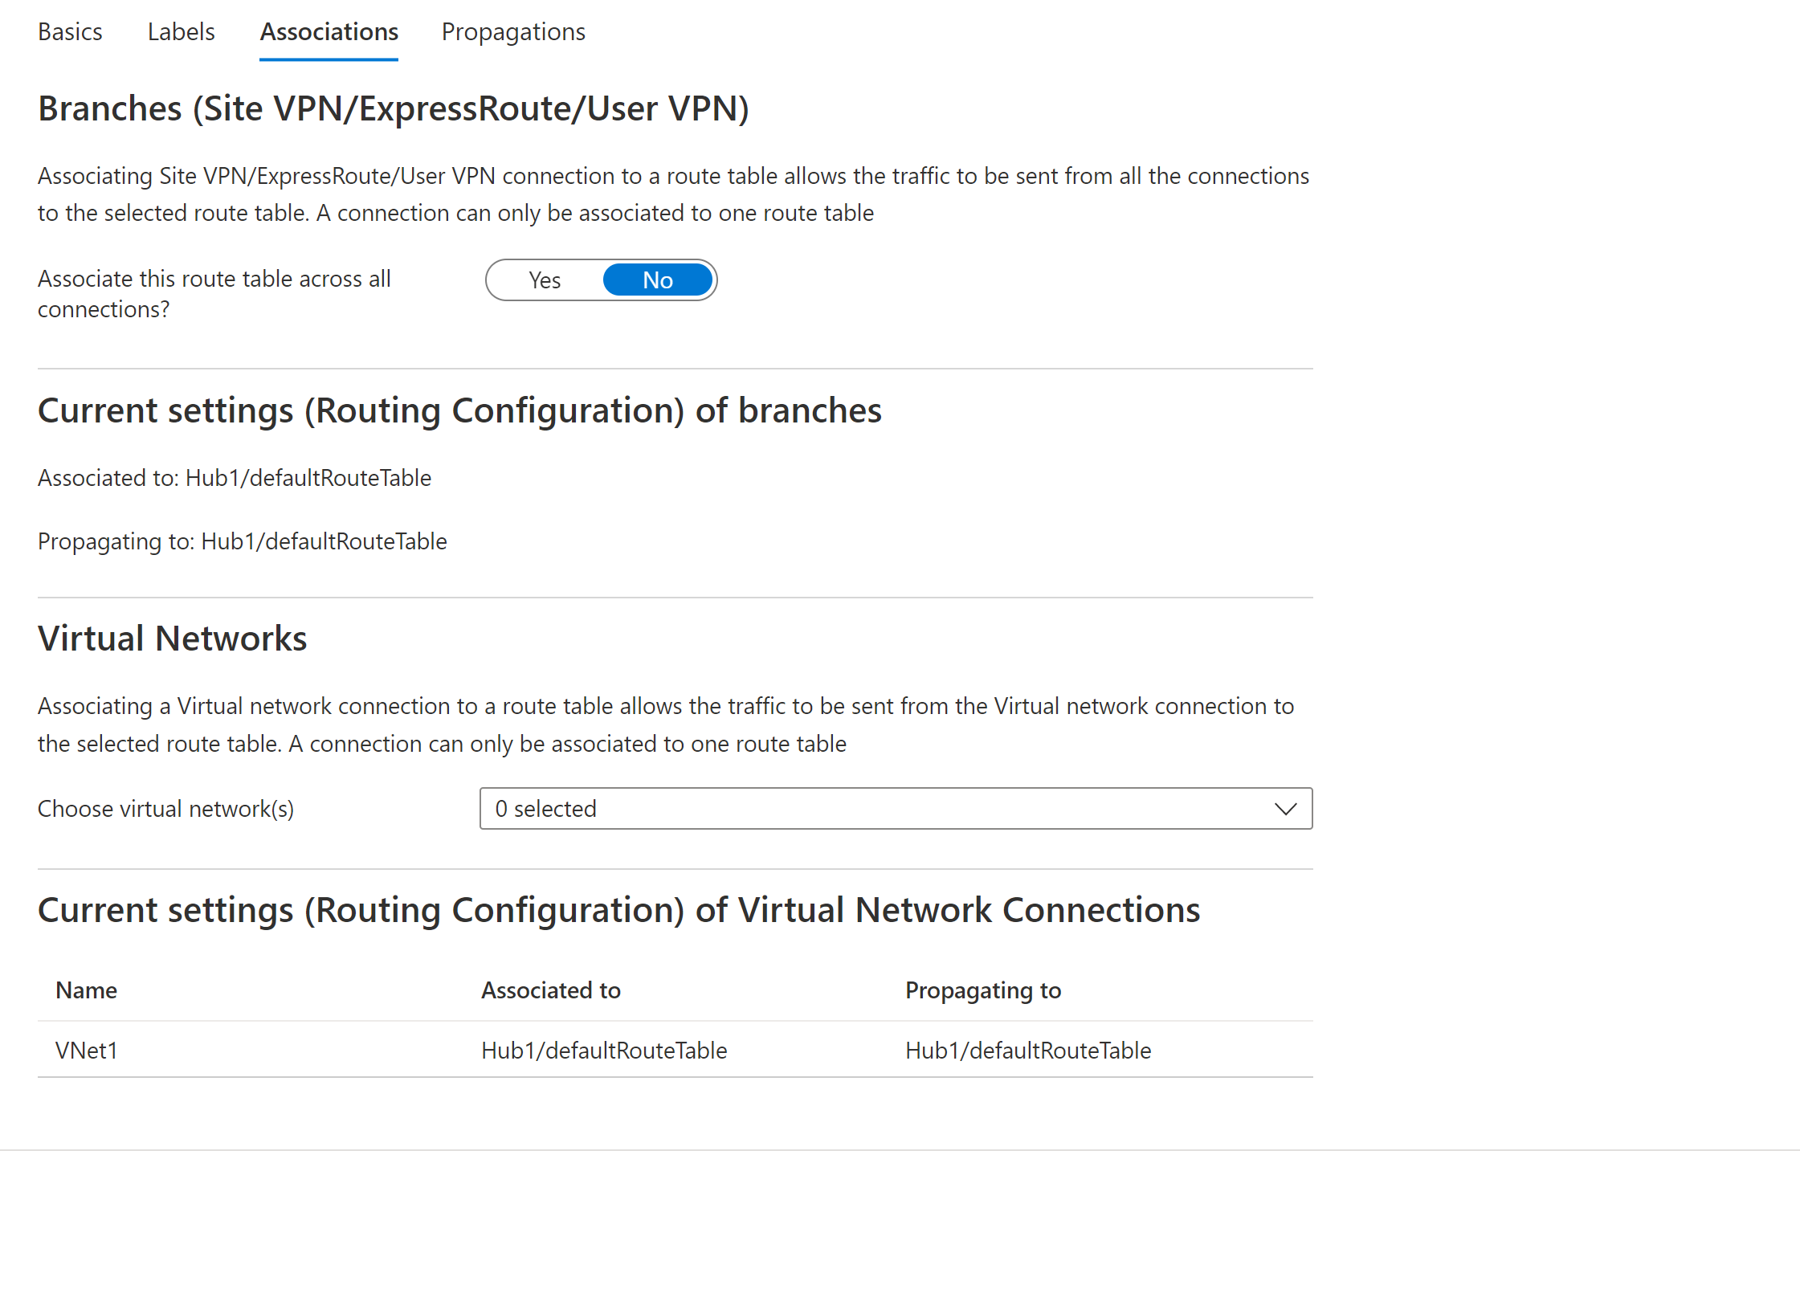Click the branches 'Associated to: Hub1/defaultRouteTable' text

(235, 478)
